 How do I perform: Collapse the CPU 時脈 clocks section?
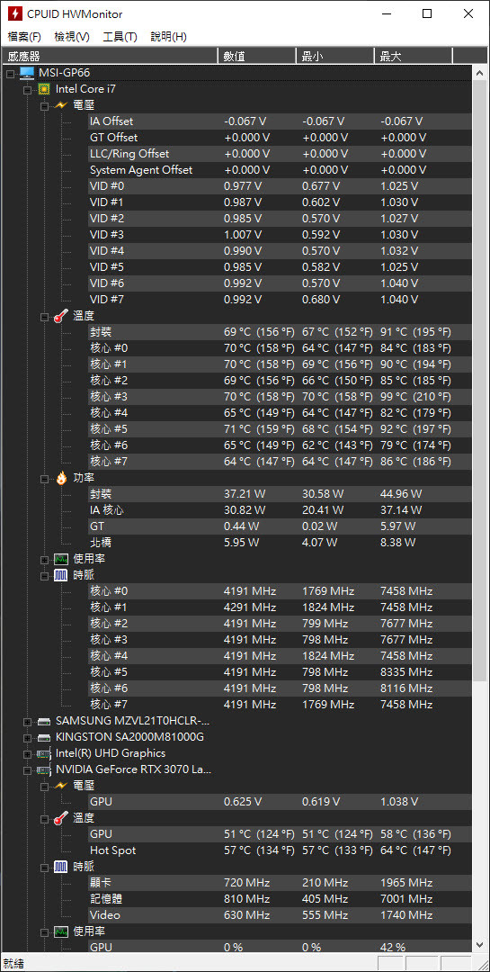click(44, 575)
